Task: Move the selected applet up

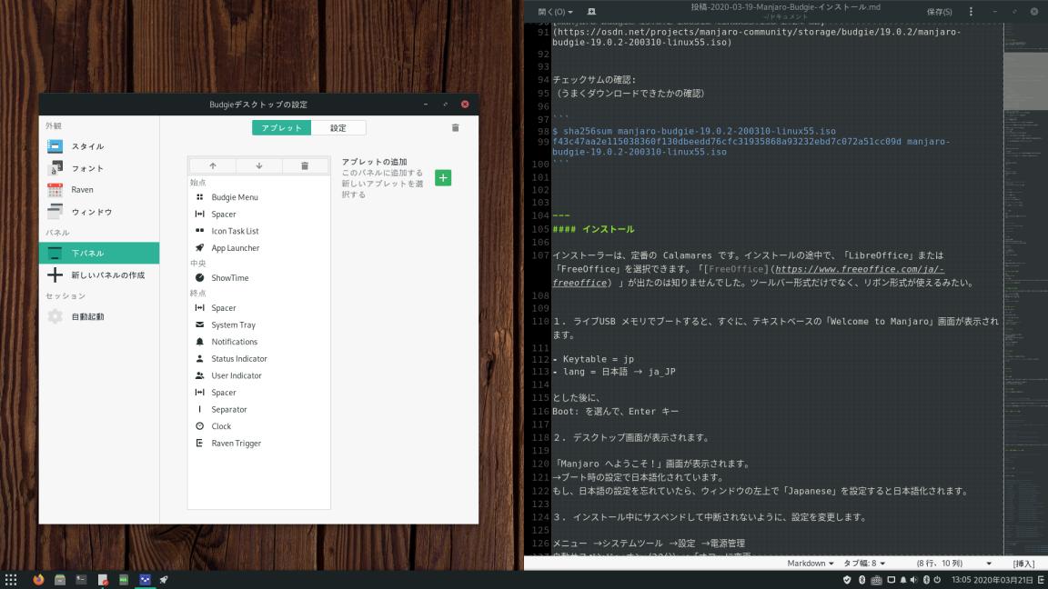Action: tap(213, 165)
